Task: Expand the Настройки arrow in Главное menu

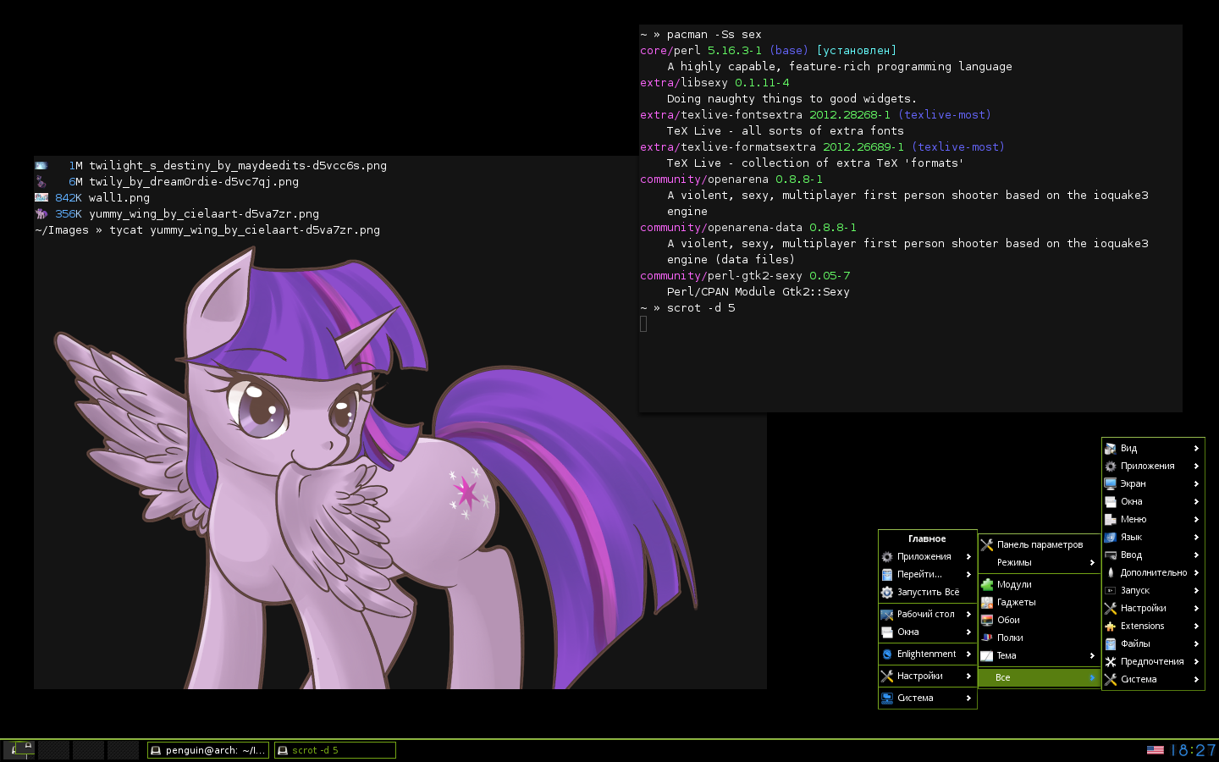Action: (968, 676)
